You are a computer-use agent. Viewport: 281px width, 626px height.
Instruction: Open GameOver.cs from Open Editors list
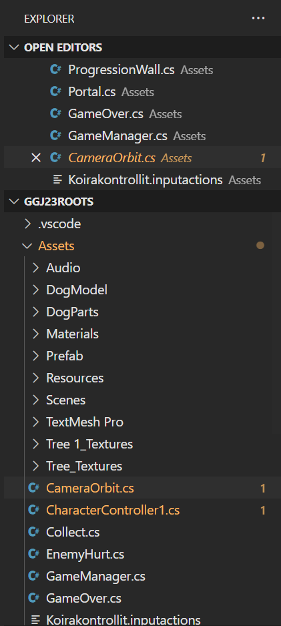[x=105, y=113]
